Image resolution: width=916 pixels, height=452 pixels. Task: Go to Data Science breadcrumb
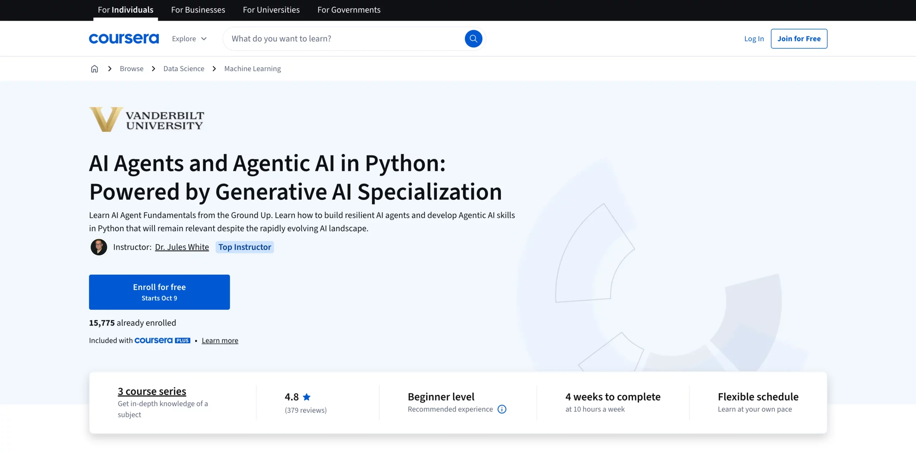pyautogui.click(x=184, y=69)
